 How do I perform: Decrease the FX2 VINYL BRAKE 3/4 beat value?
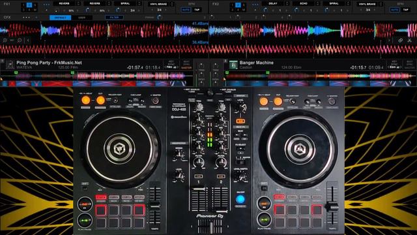click(361, 10)
